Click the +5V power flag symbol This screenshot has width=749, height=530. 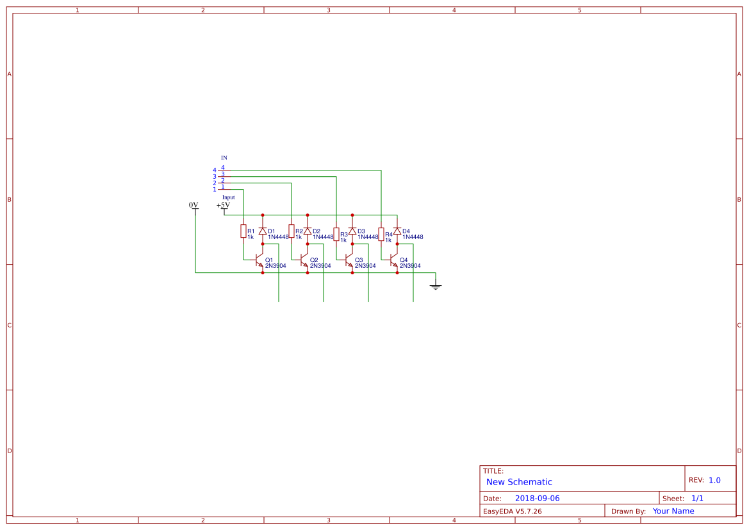click(224, 207)
